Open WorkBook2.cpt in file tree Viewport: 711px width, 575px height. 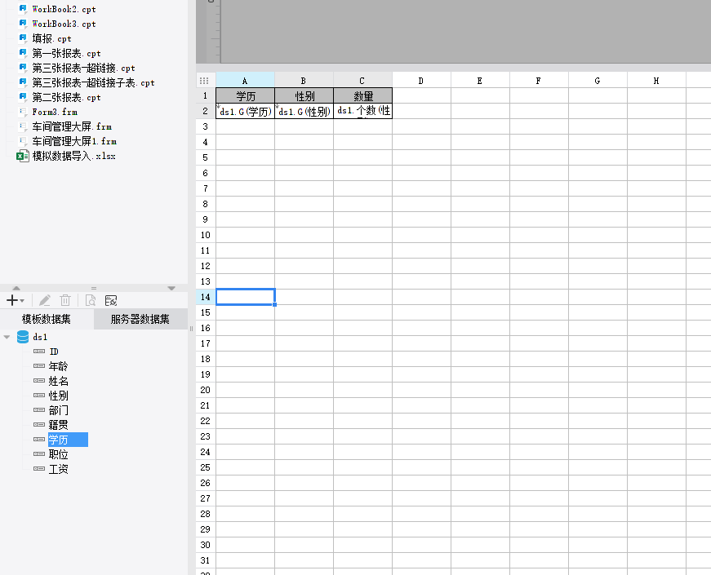(64, 9)
